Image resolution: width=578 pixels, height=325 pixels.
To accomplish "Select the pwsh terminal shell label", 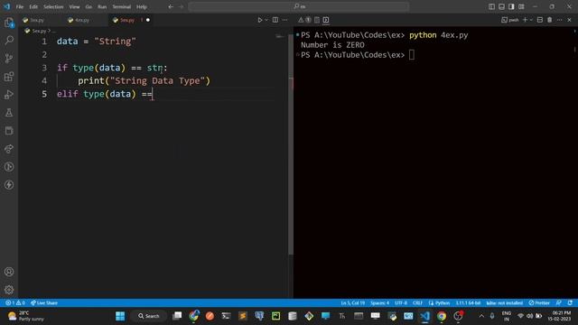I will 510,20.
